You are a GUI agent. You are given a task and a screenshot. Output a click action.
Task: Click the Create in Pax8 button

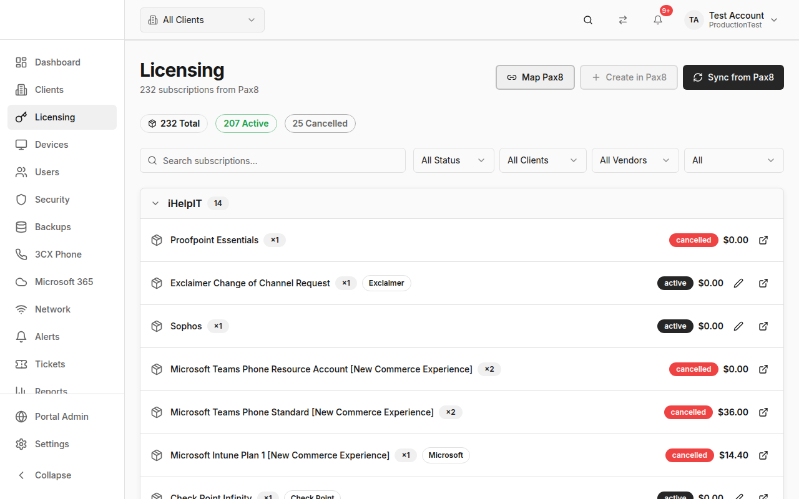click(x=629, y=77)
